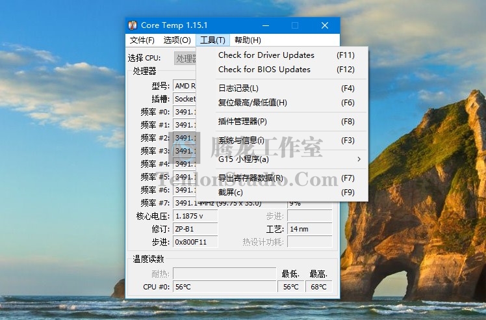Click the 温度读数 group label
The width and height of the screenshot is (486, 320).
(148, 259)
